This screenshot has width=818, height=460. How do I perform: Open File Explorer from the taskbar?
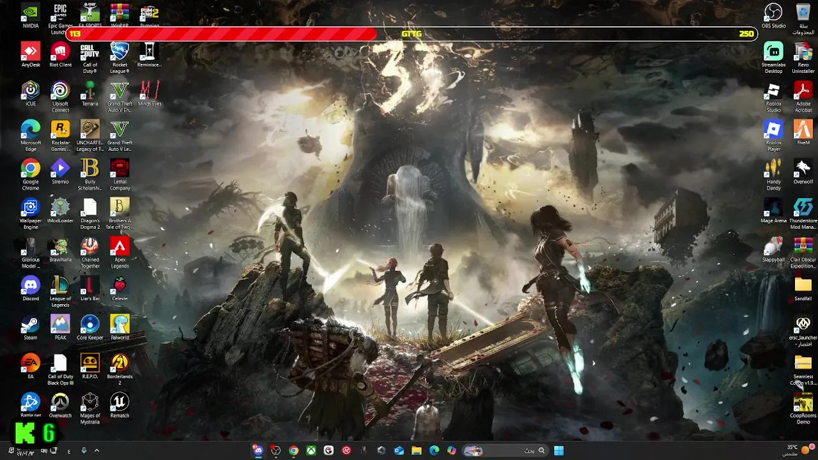(x=416, y=450)
